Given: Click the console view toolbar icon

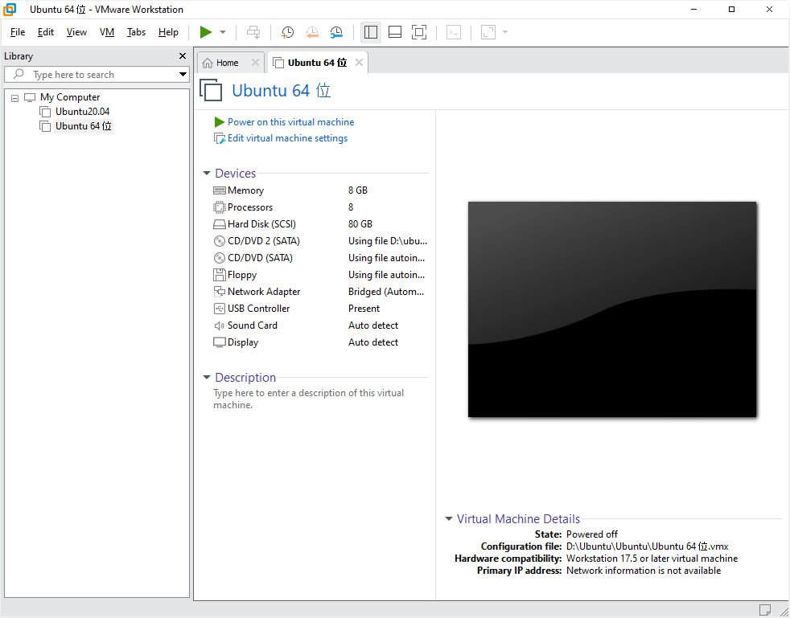Looking at the screenshot, I should (454, 32).
